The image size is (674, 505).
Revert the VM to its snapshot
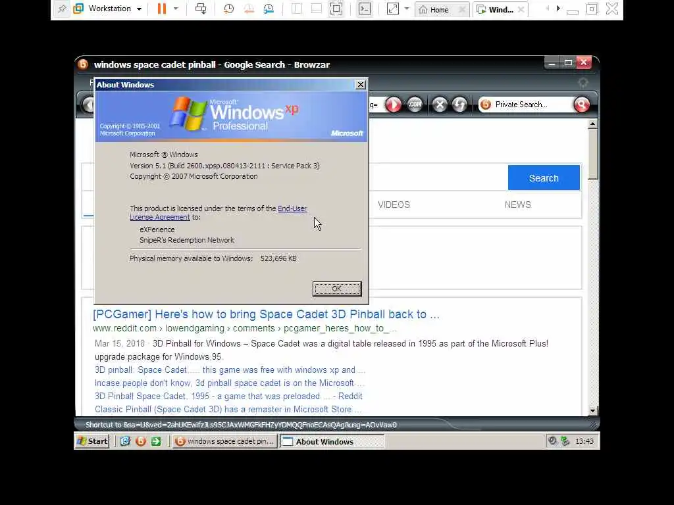249,9
